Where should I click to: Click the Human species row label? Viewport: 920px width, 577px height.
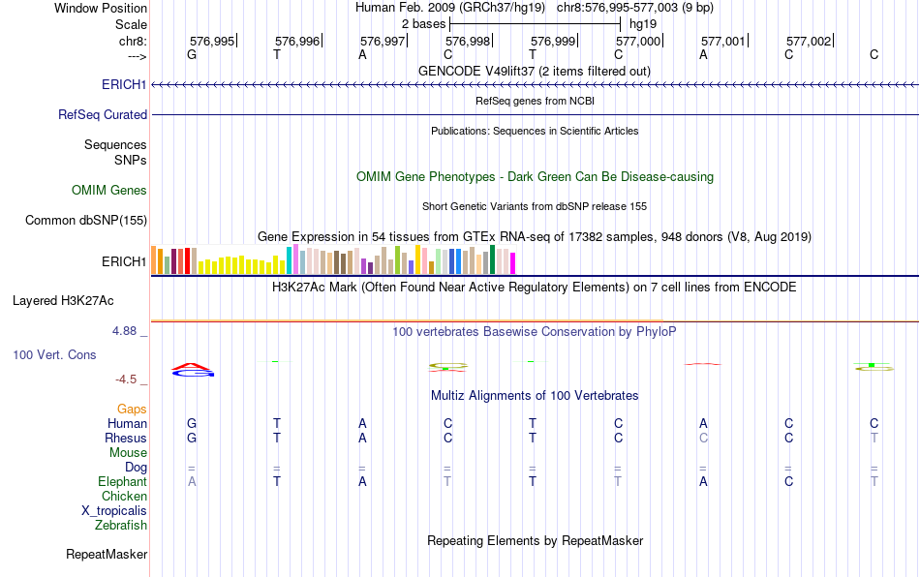coord(127,423)
